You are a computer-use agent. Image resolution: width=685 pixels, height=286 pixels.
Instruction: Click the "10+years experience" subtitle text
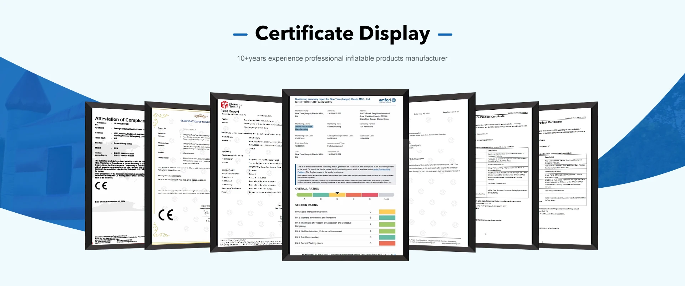(342, 58)
